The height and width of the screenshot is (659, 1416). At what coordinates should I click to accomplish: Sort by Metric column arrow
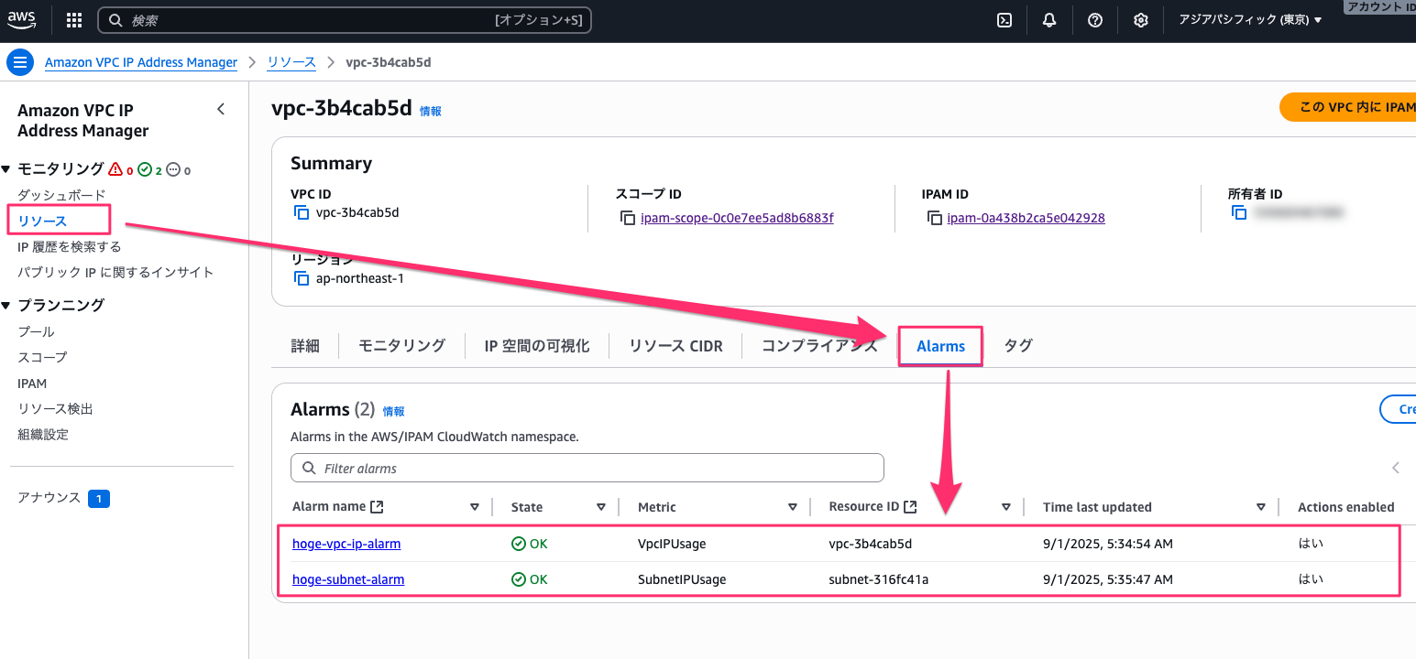pos(793,507)
